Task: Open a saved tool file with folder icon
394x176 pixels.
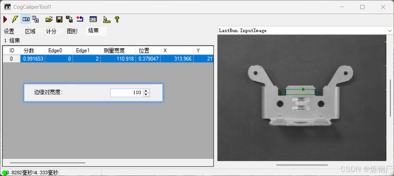Action: point(49,19)
